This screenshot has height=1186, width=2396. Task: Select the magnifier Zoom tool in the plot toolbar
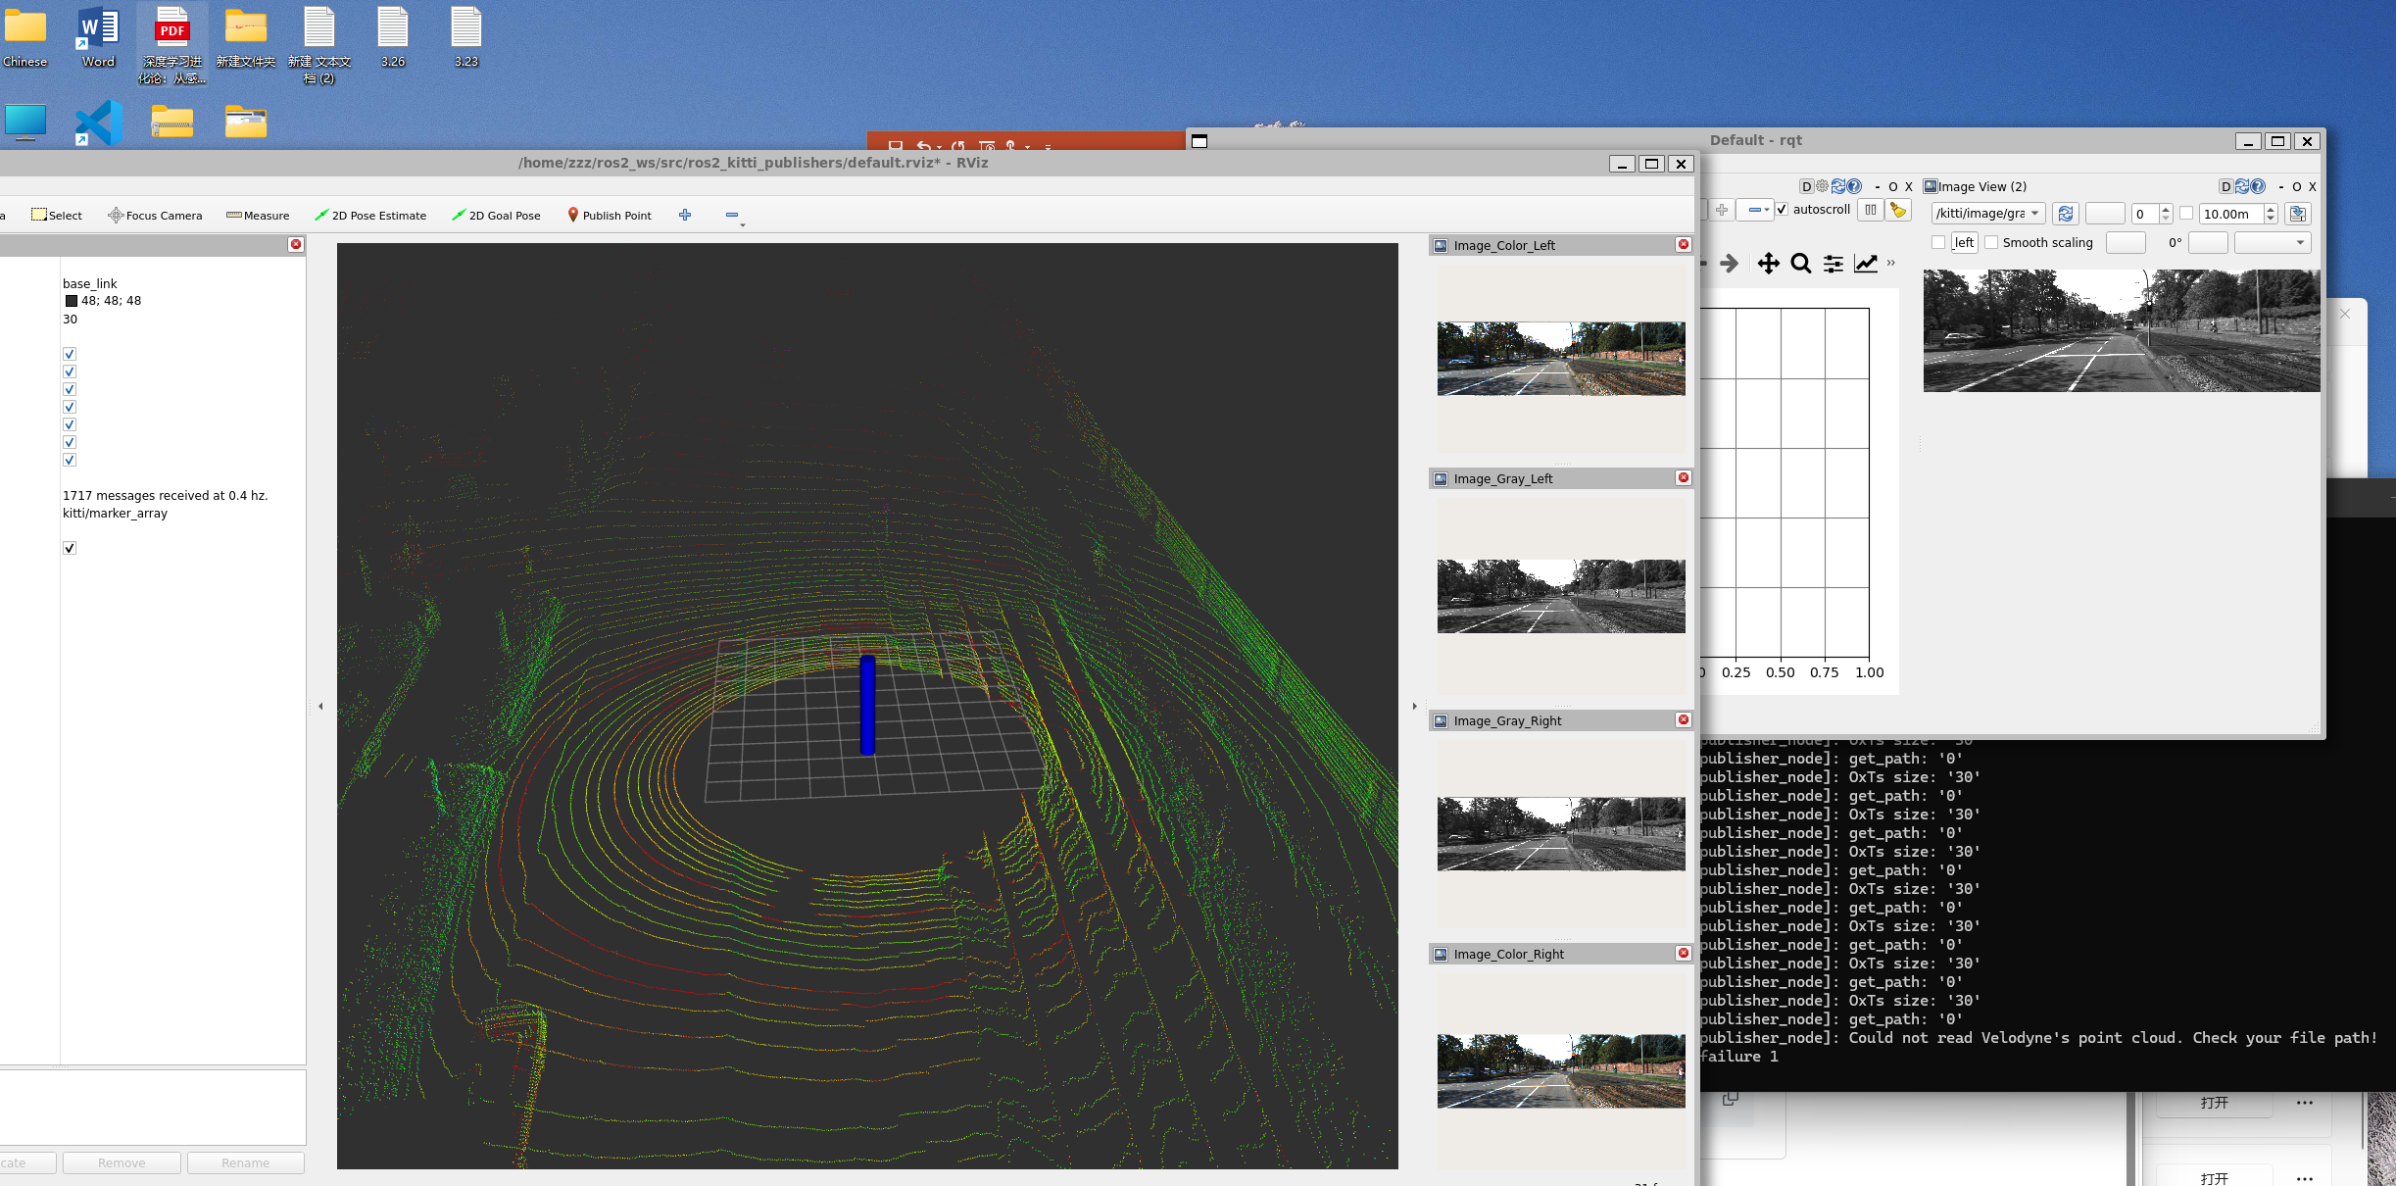[1800, 263]
